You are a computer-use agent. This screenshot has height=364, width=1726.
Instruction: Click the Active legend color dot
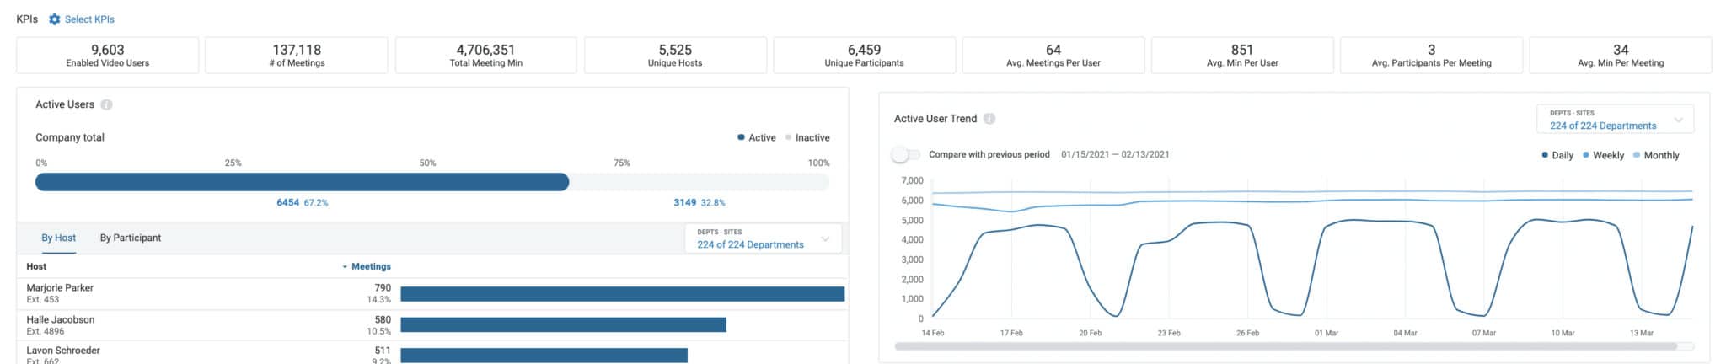741,137
